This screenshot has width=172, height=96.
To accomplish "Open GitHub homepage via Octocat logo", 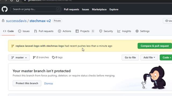I will (x=5, y=9).
